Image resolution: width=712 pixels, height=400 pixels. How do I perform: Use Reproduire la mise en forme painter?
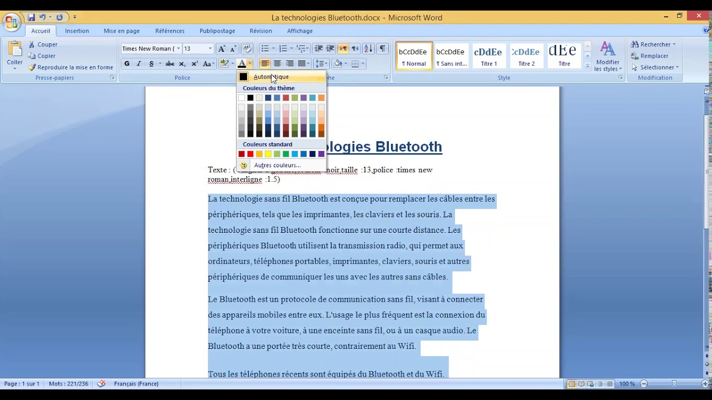point(70,67)
